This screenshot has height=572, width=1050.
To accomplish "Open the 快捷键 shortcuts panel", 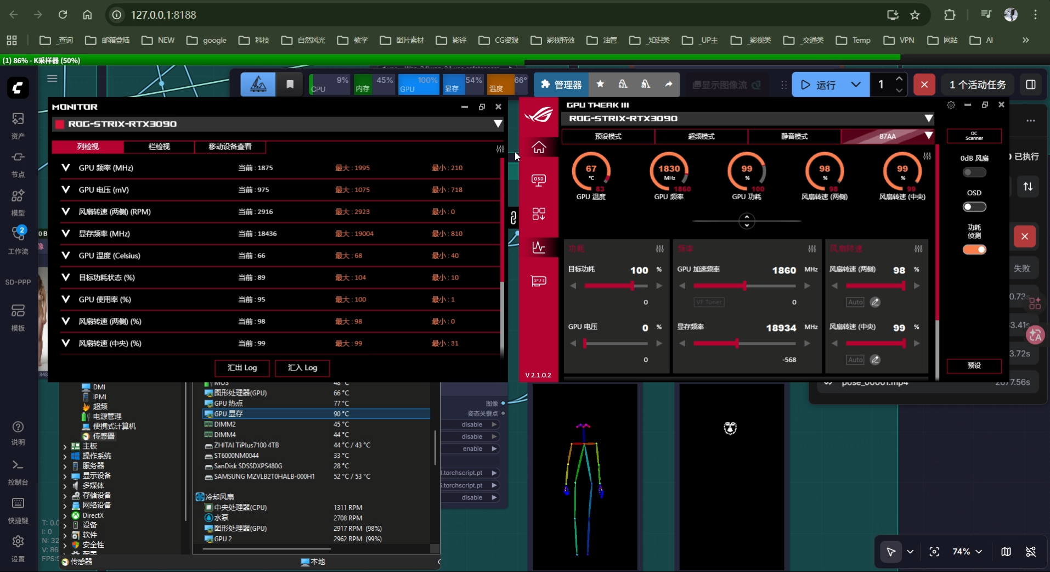I will pos(18,510).
